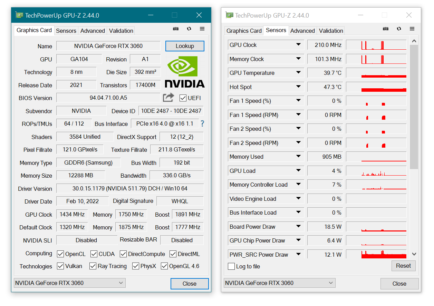Click the screenshot camera icon in the Graphics Card window

(176, 29)
